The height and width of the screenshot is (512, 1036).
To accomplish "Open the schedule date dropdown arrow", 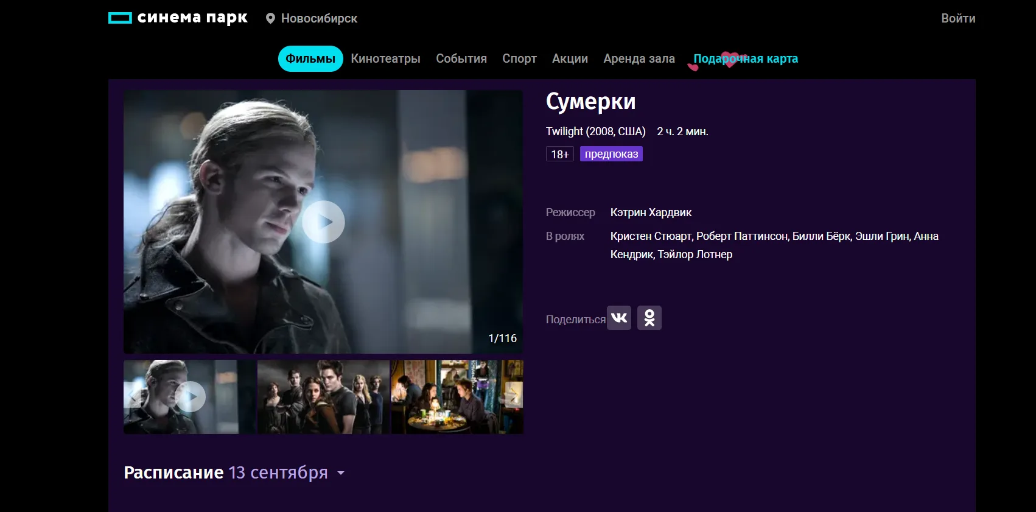I will pos(341,473).
